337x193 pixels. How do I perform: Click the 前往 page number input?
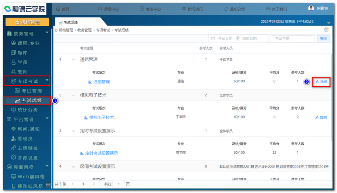click(119, 184)
